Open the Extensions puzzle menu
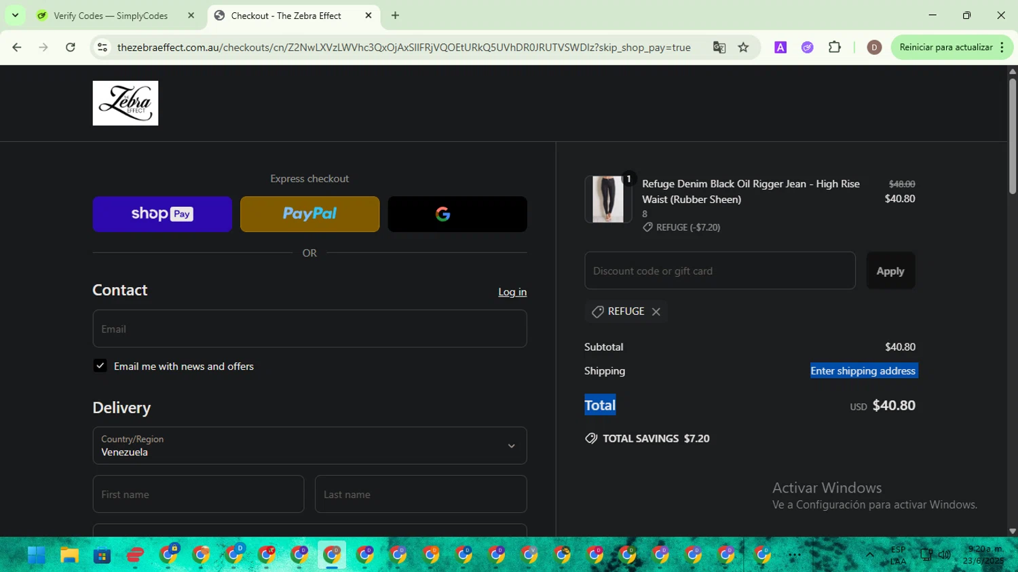 (x=835, y=47)
